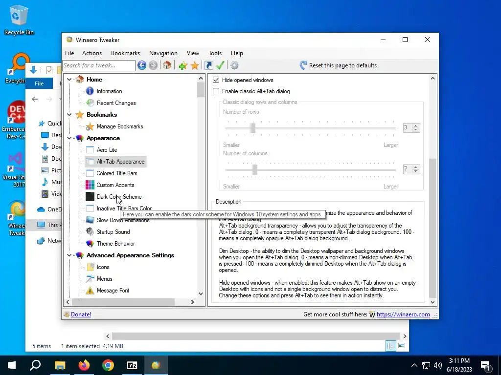Open the Navigation menu
The width and height of the screenshot is (501, 375).
[x=163, y=53]
